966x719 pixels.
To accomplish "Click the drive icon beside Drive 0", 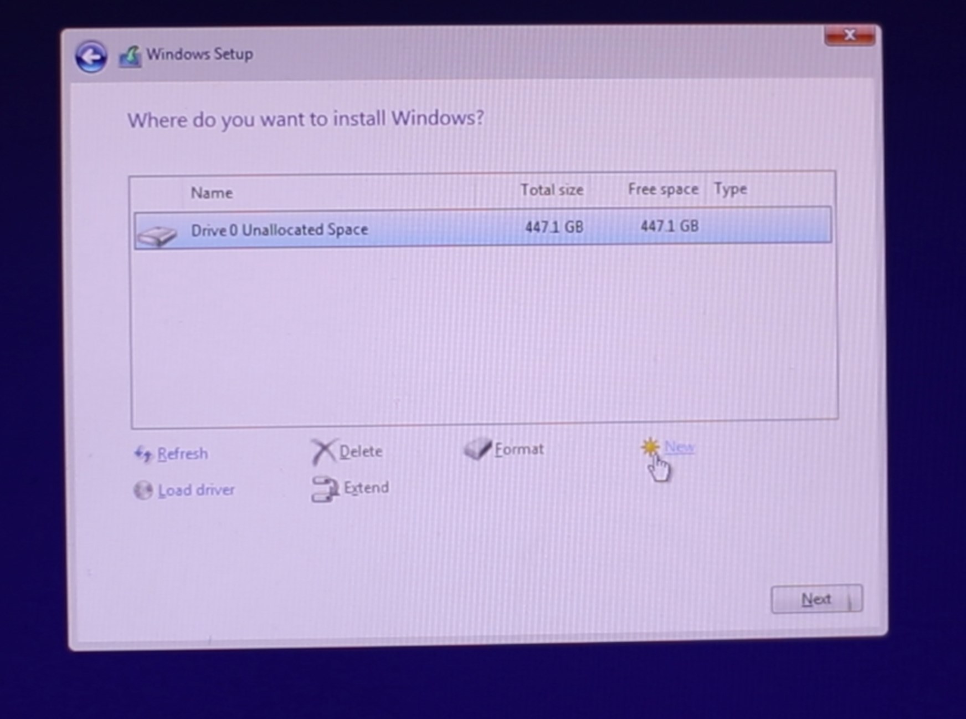I will point(157,236).
